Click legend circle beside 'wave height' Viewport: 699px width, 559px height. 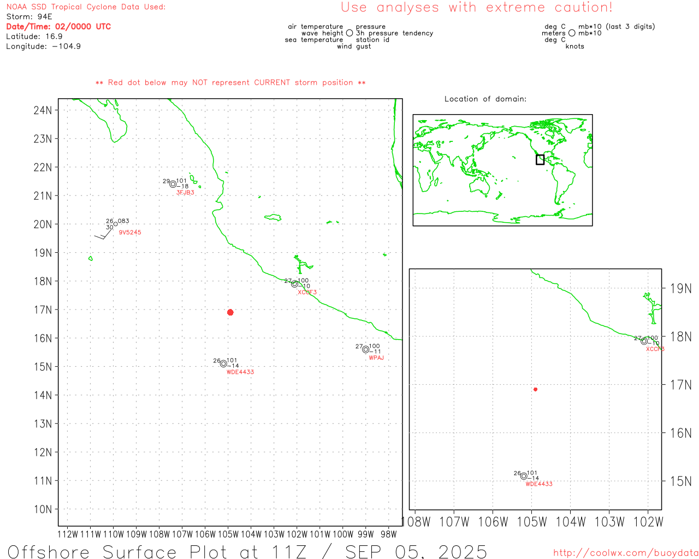click(349, 33)
